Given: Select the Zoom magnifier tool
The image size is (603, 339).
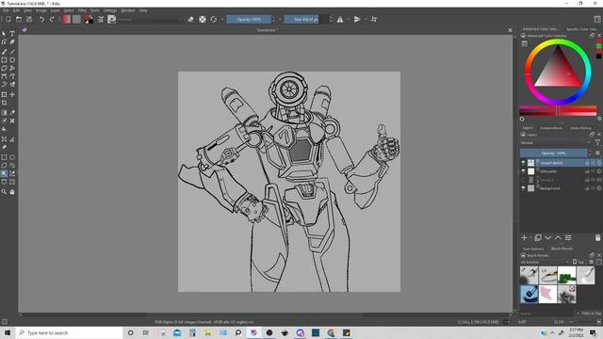Looking at the screenshot, I should tap(4, 191).
